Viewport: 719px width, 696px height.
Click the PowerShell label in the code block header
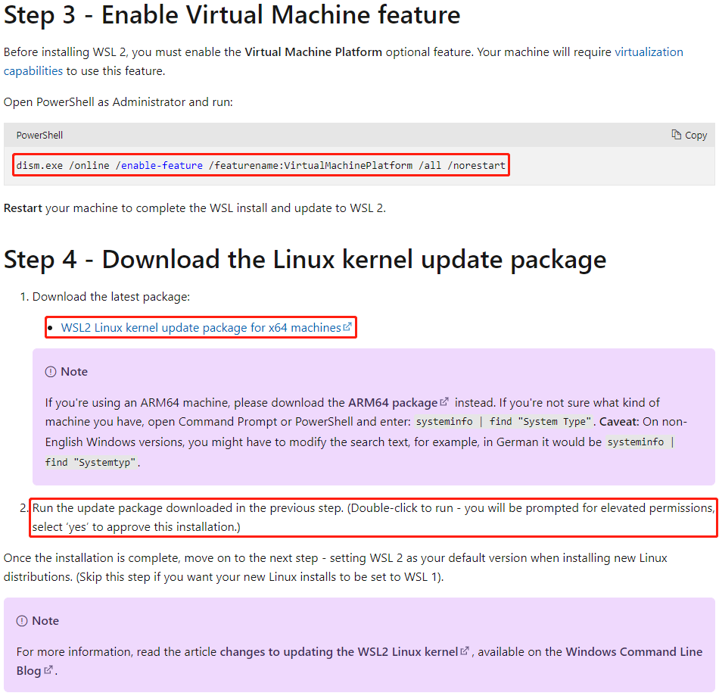(x=39, y=136)
